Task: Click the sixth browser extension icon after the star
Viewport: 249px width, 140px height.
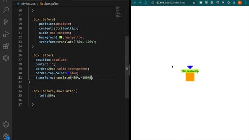Action: (228, 3)
